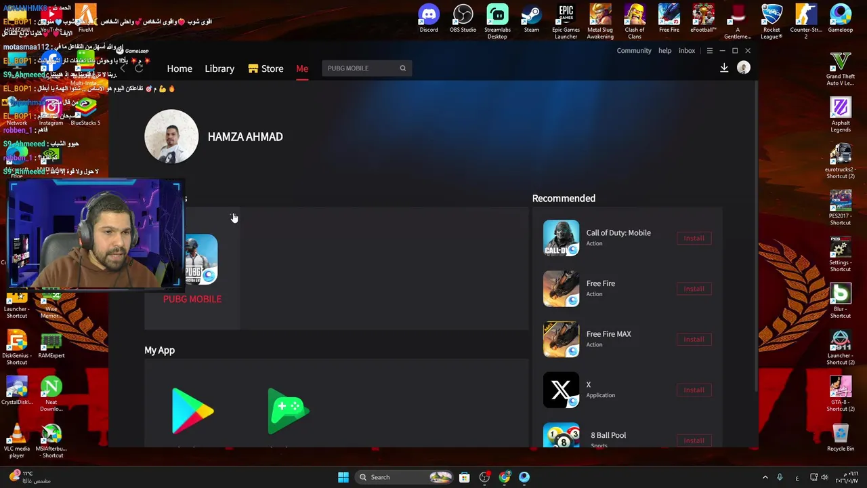Click the small profile avatar in the header
867x488 pixels.
point(744,68)
